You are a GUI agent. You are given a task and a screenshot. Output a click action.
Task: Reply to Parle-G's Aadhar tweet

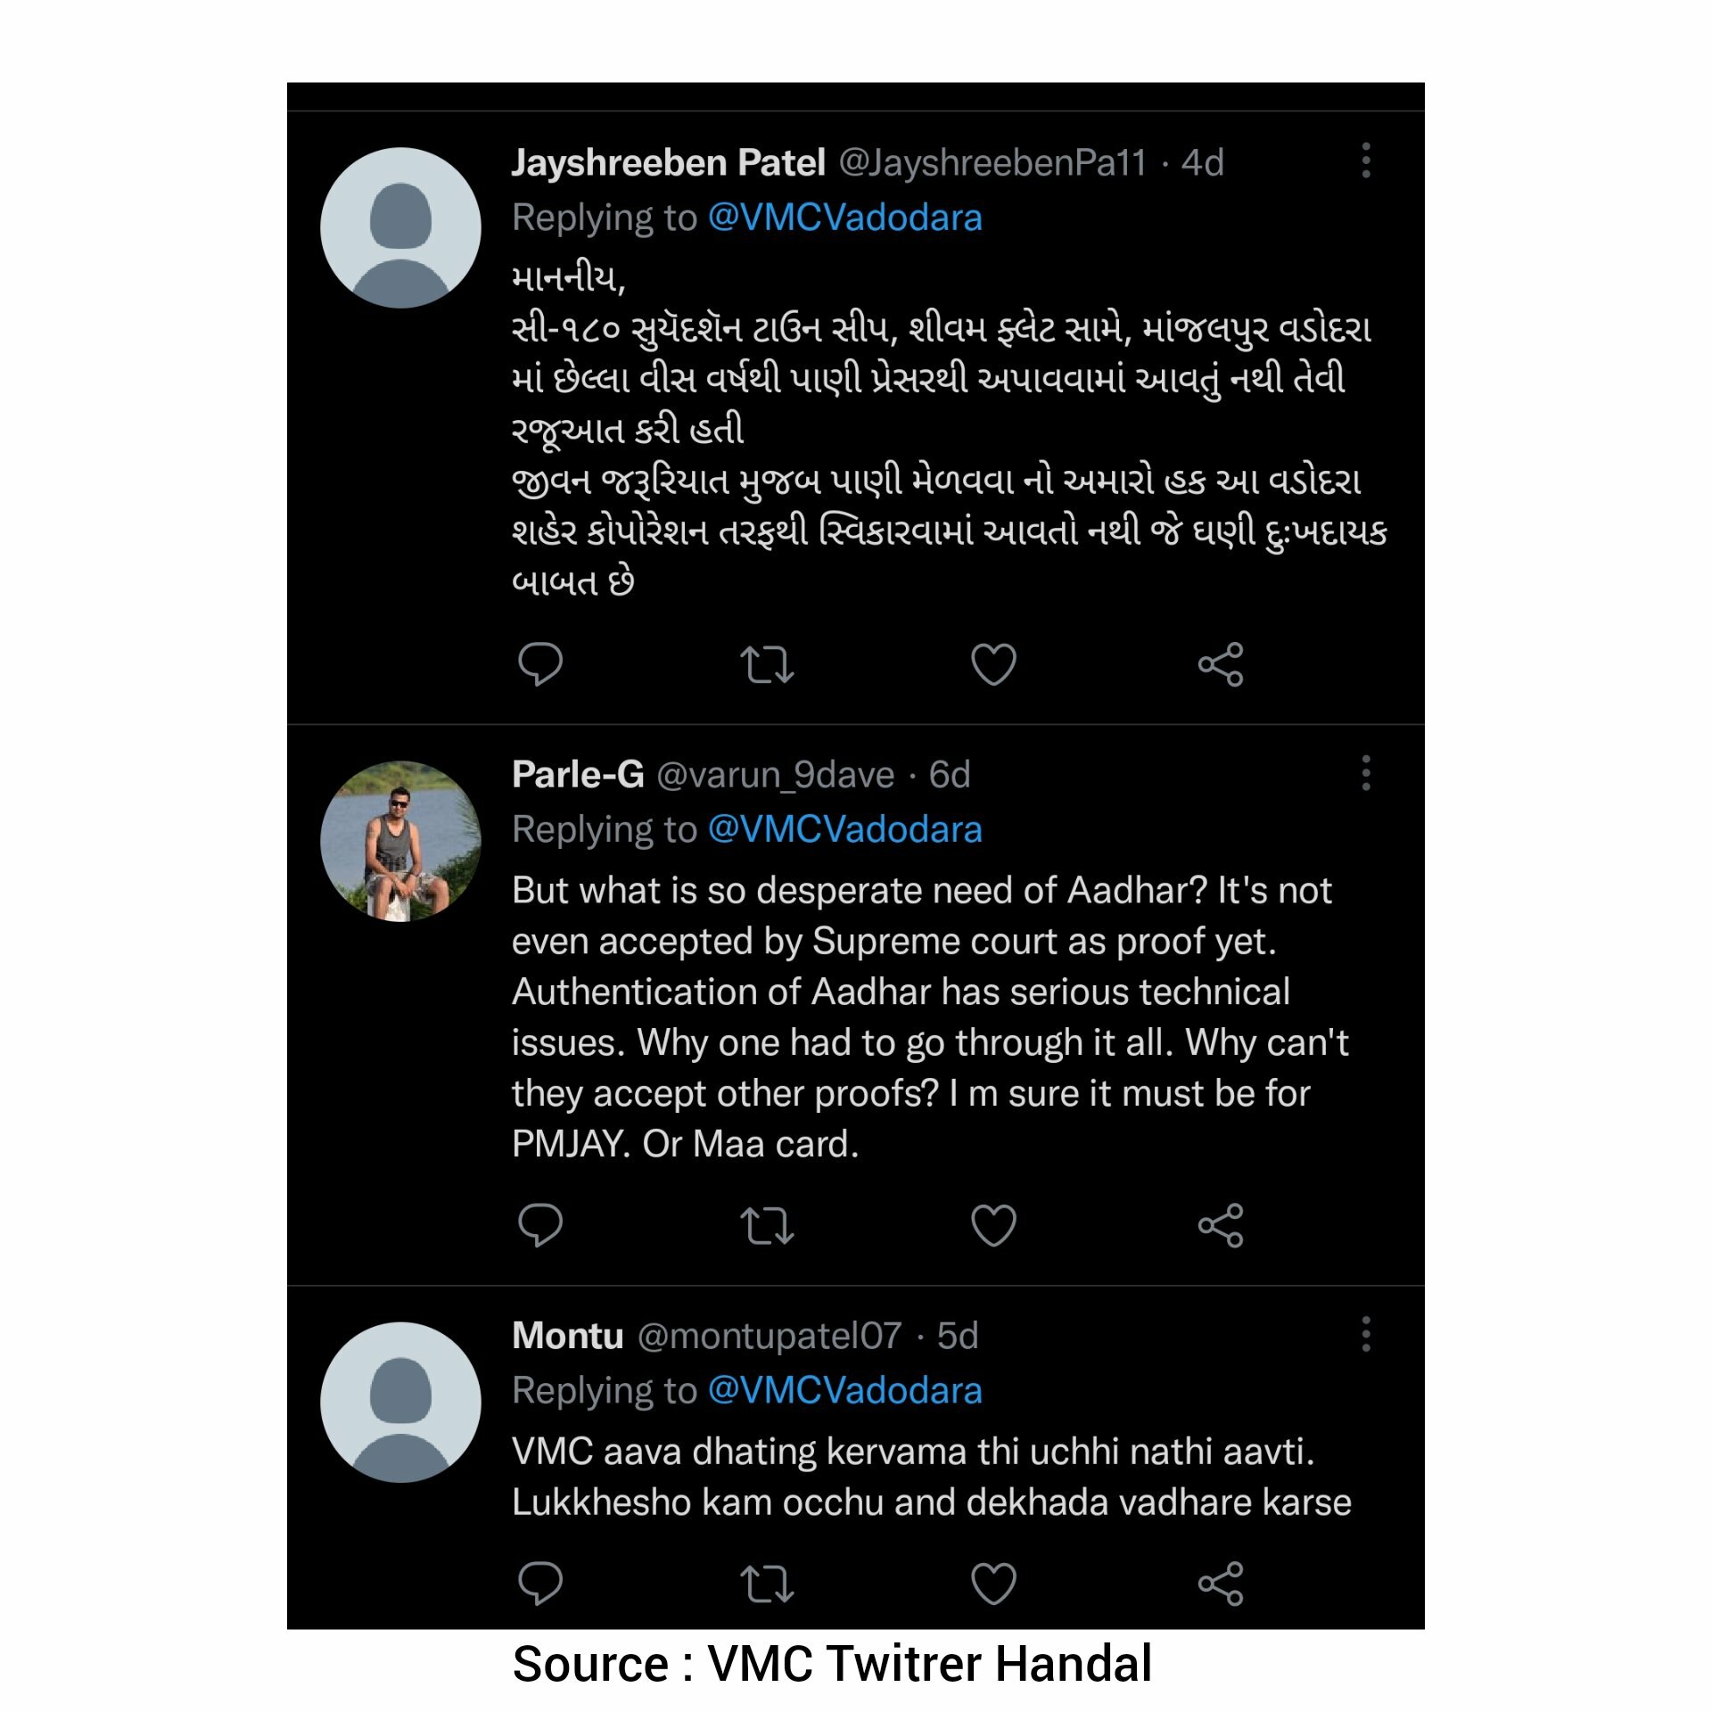pos(540,1225)
